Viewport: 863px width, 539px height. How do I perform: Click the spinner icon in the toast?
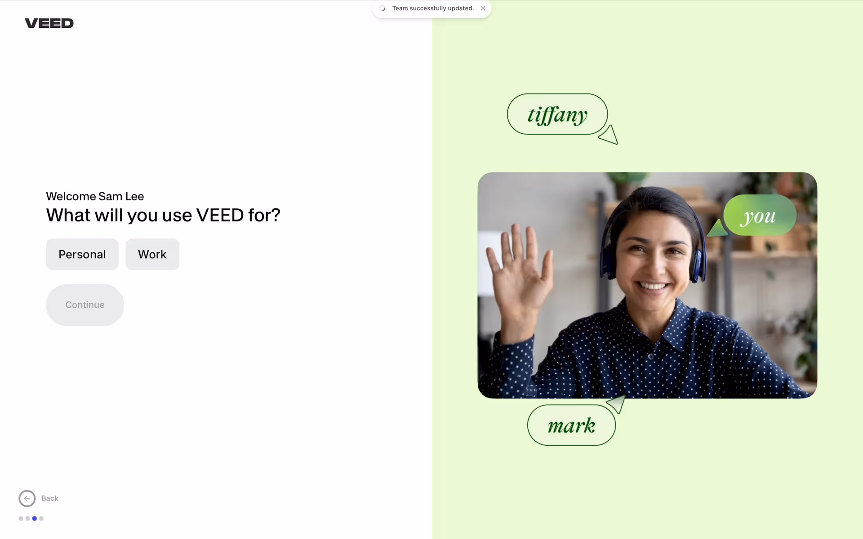(x=382, y=9)
